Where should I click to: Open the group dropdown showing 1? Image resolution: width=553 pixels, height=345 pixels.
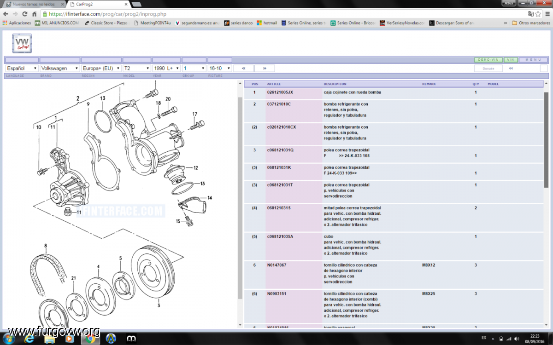(x=194, y=68)
